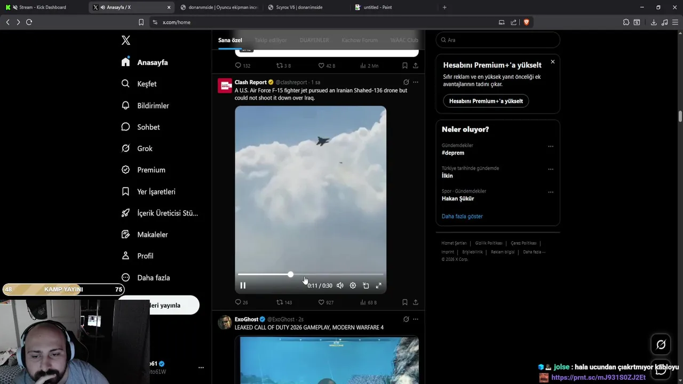683x384 pixels.
Task: Open #deprem trending topic
Action: [x=453, y=153]
